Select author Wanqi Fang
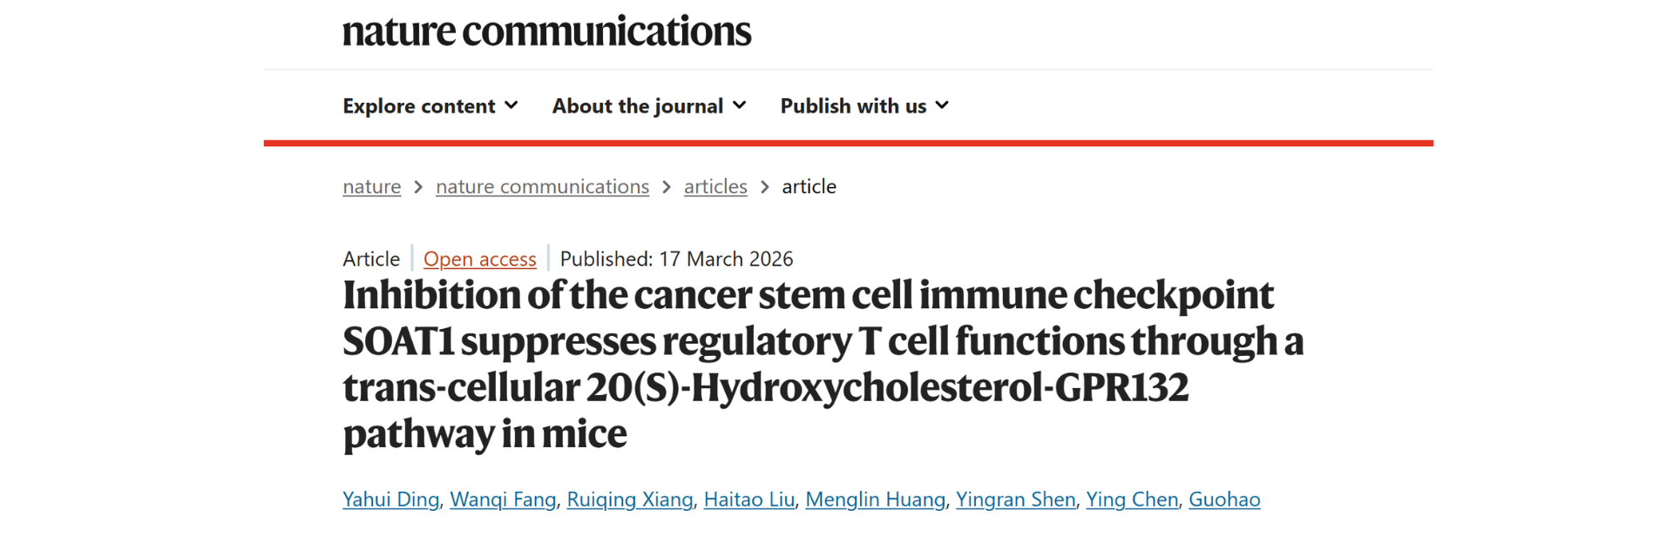This screenshot has width=1673, height=543. coord(503,499)
